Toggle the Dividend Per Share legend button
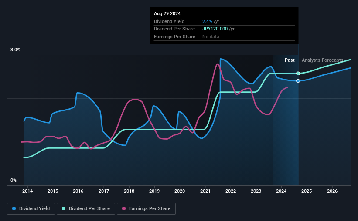This screenshot has width=358, height=221. click(x=86, y=209)
